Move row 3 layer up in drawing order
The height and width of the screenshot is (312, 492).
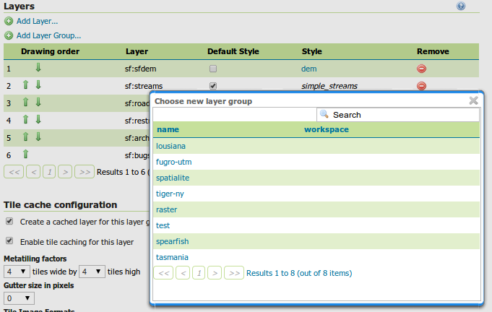[x=26, y=102]
